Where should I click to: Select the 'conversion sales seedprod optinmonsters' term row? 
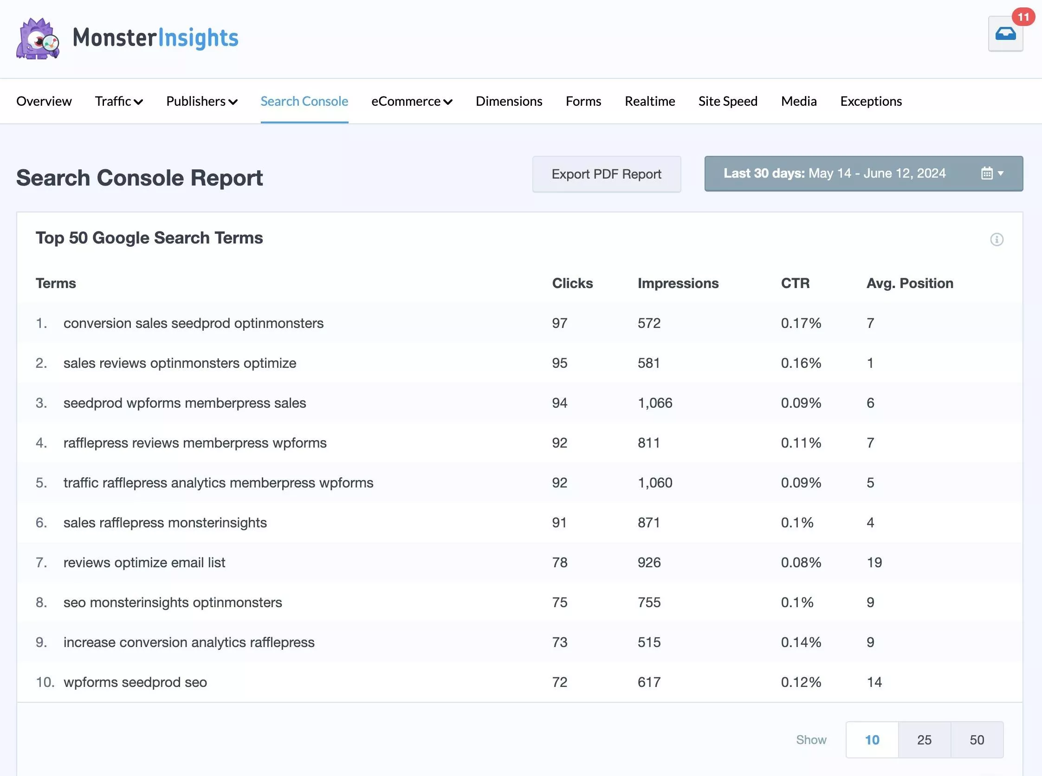[193, 323]
